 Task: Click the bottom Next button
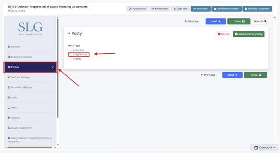232,75
